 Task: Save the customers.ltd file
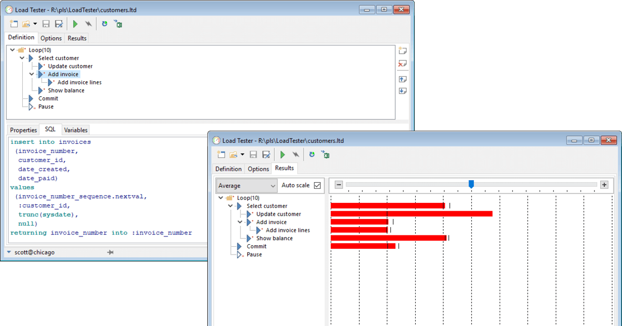(x=253, y=154)
